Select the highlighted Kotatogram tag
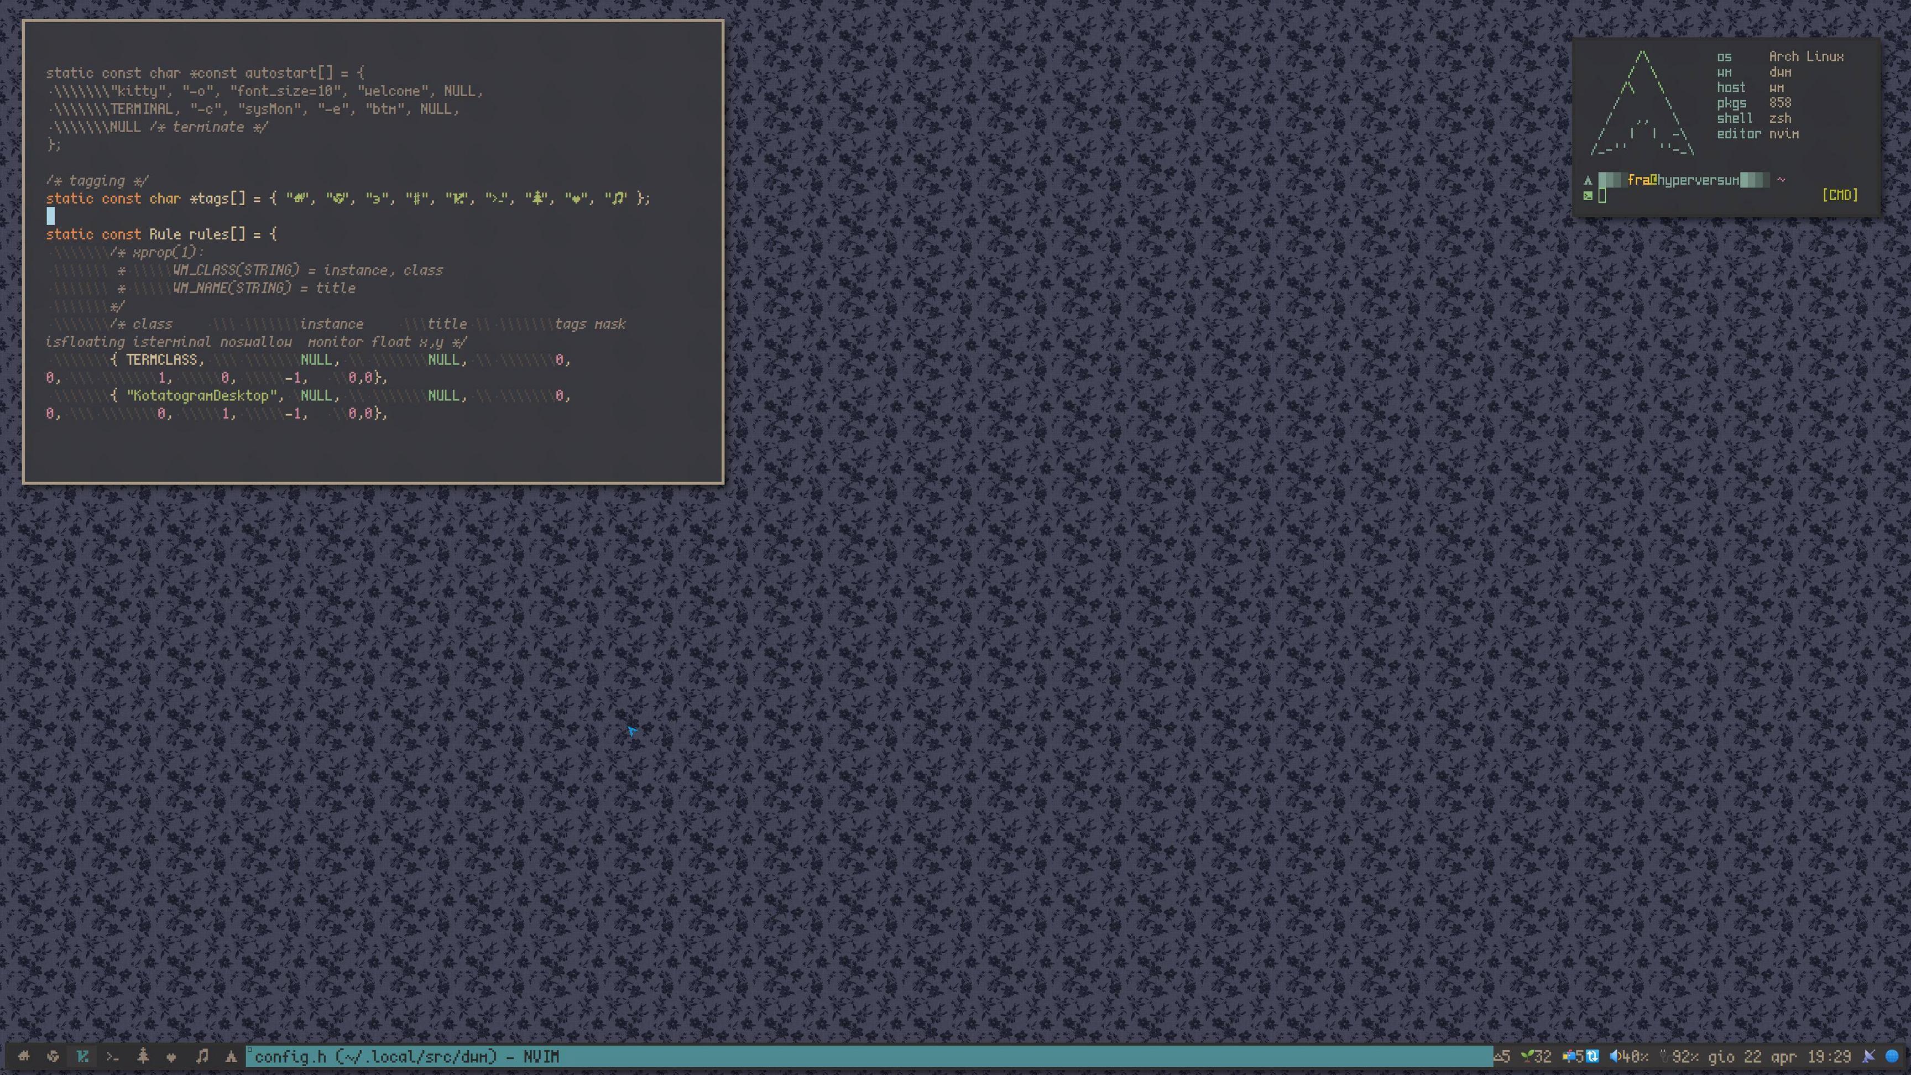This screenshot has width=1911, height=1075. point(82,1056)
